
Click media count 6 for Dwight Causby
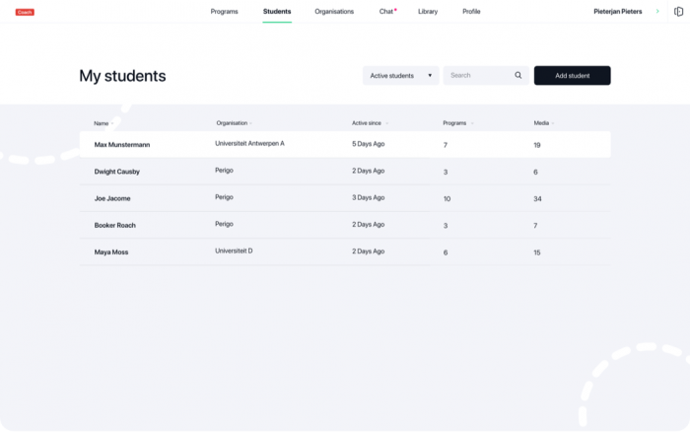pos(535,173)
